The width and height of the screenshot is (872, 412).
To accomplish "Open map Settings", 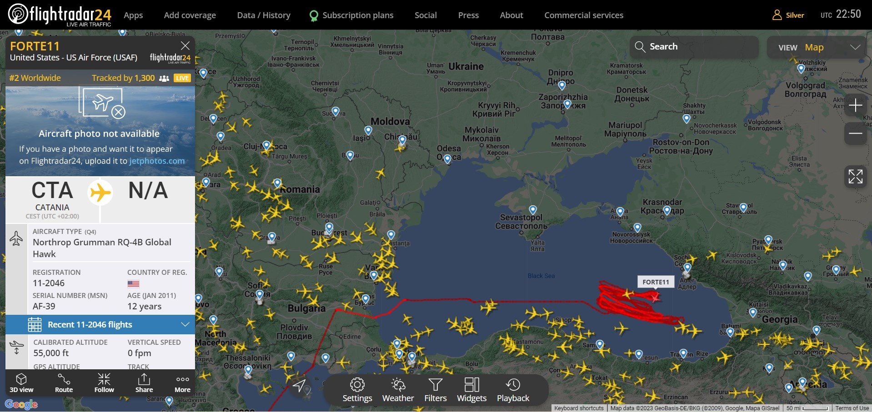I will tap(357, 390).
